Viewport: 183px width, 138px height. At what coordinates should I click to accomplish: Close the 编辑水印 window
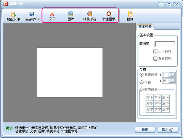(x=177, y=5)
